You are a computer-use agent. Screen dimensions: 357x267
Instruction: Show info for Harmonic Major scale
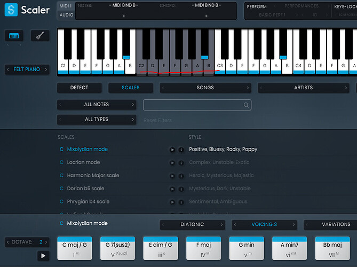[x=181, y=176]
